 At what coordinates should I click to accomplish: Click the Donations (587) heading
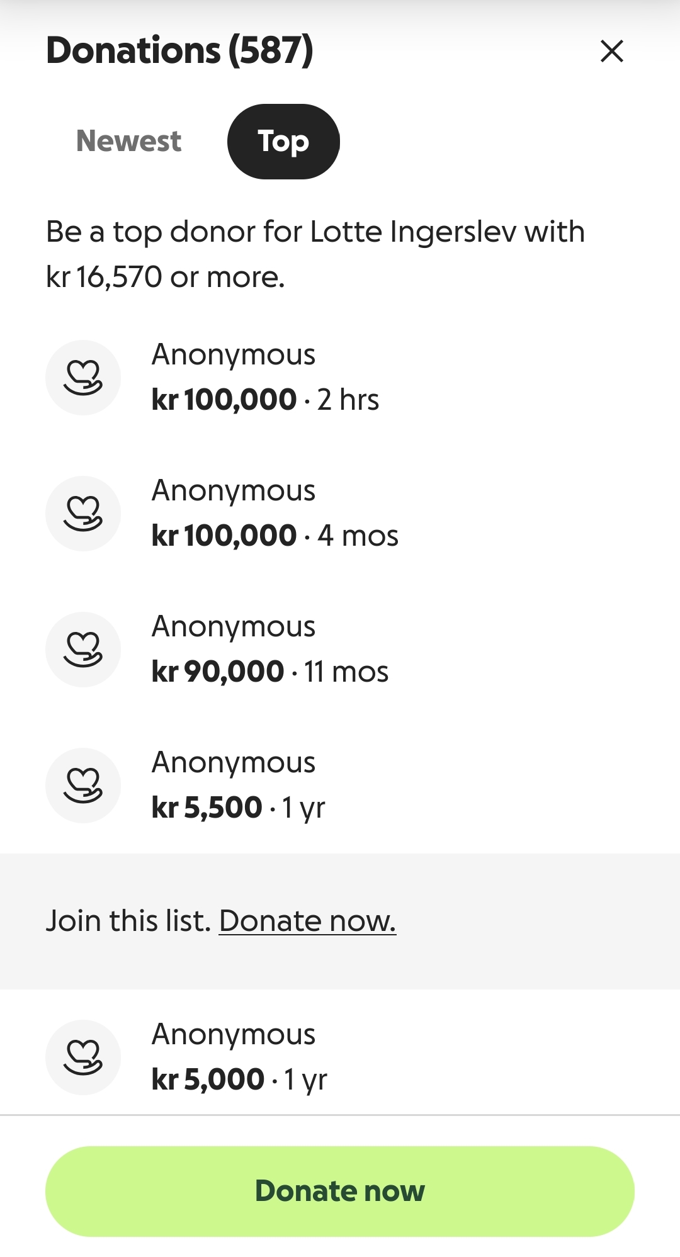pos(179,50)
